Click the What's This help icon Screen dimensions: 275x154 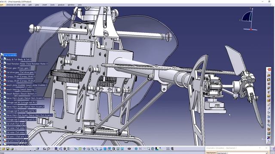tap(37, 149)
